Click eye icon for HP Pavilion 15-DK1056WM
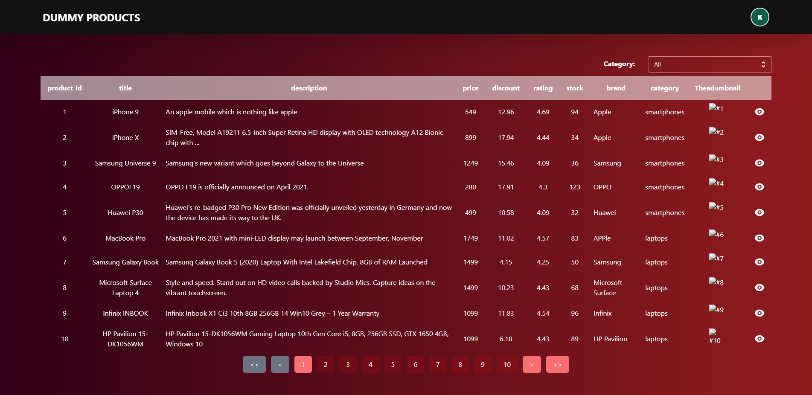This screenshot has height=395, width=812. click(x=759, y=339)
